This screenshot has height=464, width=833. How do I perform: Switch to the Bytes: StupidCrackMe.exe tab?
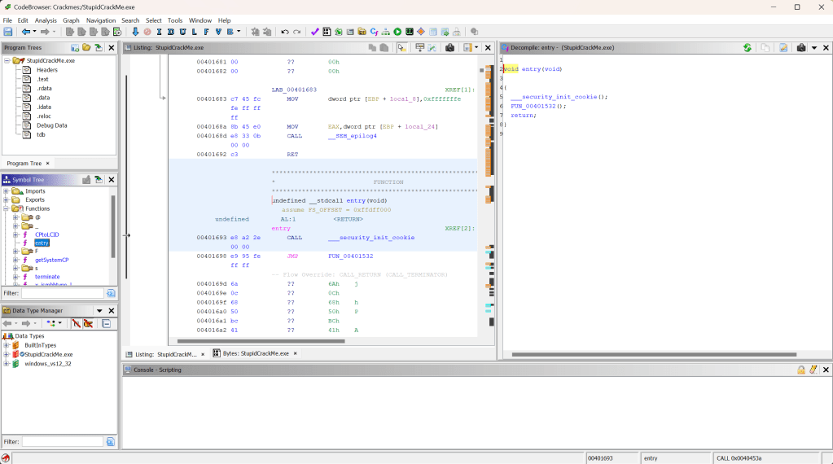255,354
